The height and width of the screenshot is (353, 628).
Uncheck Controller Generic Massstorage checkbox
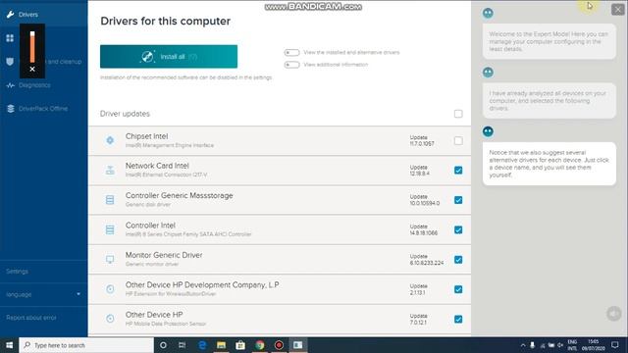pos(458,200)
